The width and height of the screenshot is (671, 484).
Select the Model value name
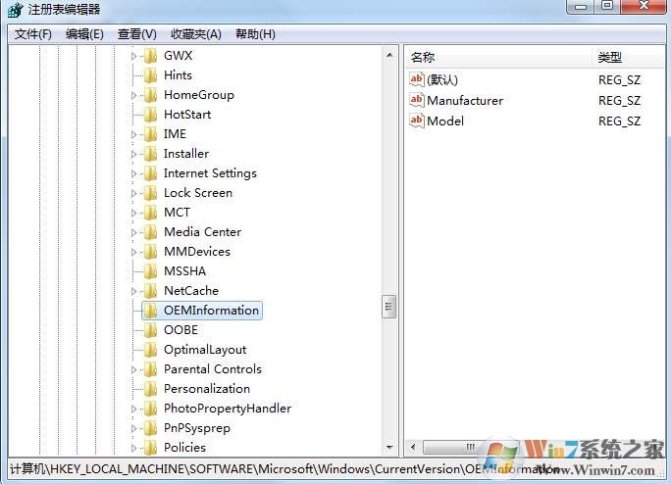(445, 121)
